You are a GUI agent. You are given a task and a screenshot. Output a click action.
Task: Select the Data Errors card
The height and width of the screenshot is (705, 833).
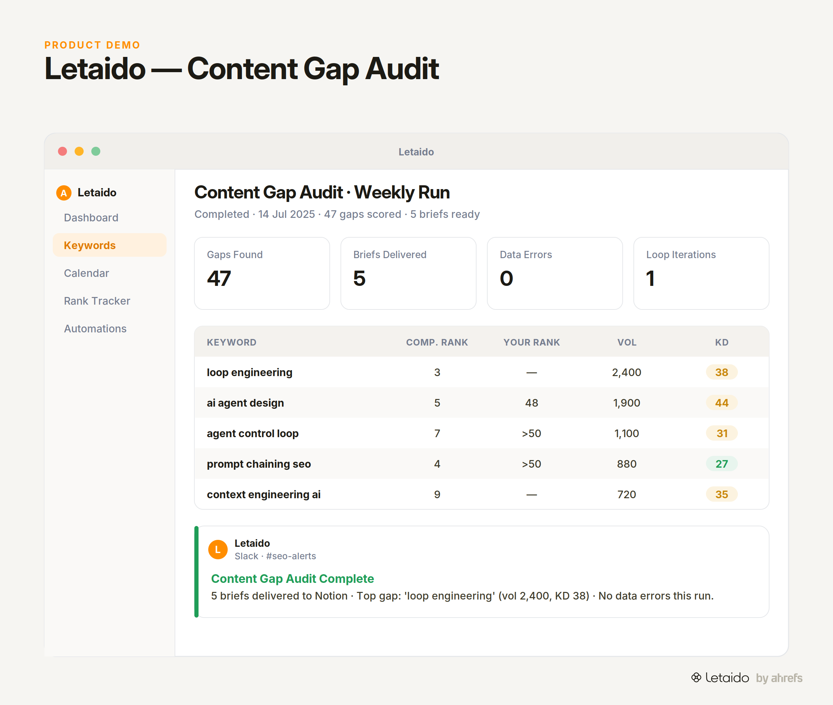click(555, 273)
